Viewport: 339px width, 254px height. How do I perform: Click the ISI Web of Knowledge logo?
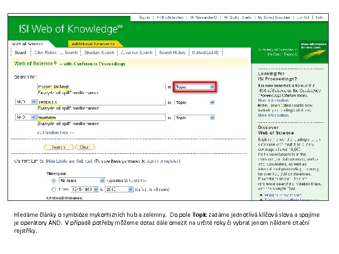pyautogui.click(x=71, y=29)
